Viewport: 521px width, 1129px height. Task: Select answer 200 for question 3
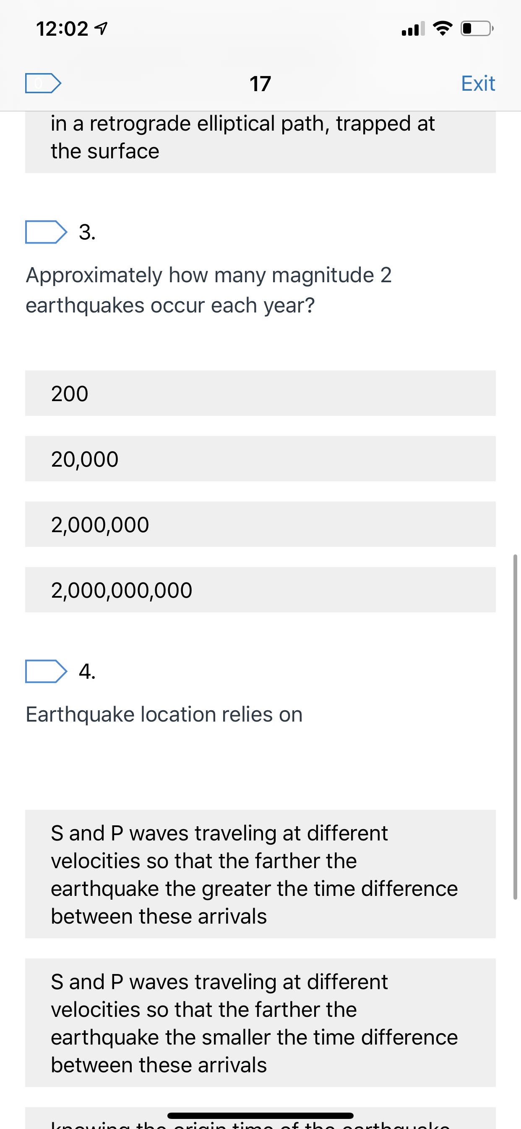[x=260, y=393]
